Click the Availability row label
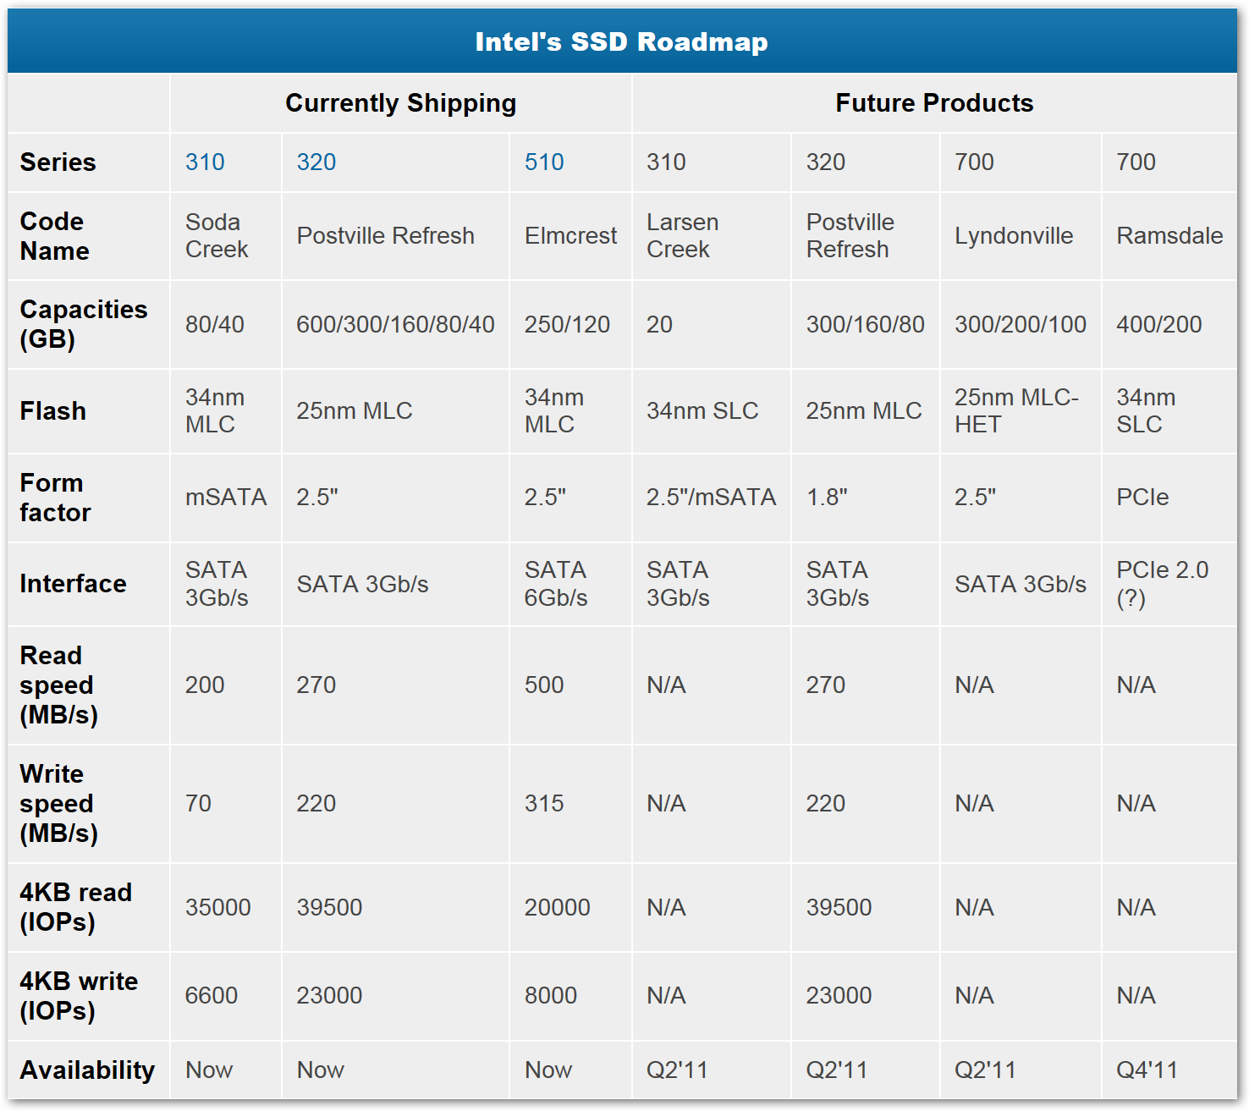 [x=87, y=1070]
